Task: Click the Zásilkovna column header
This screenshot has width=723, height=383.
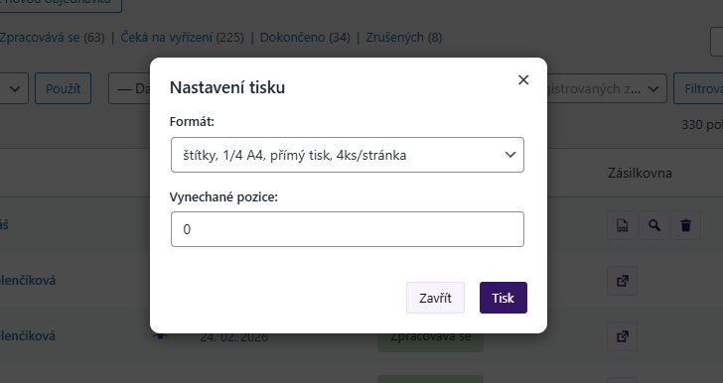Action: tap(640, 174)
